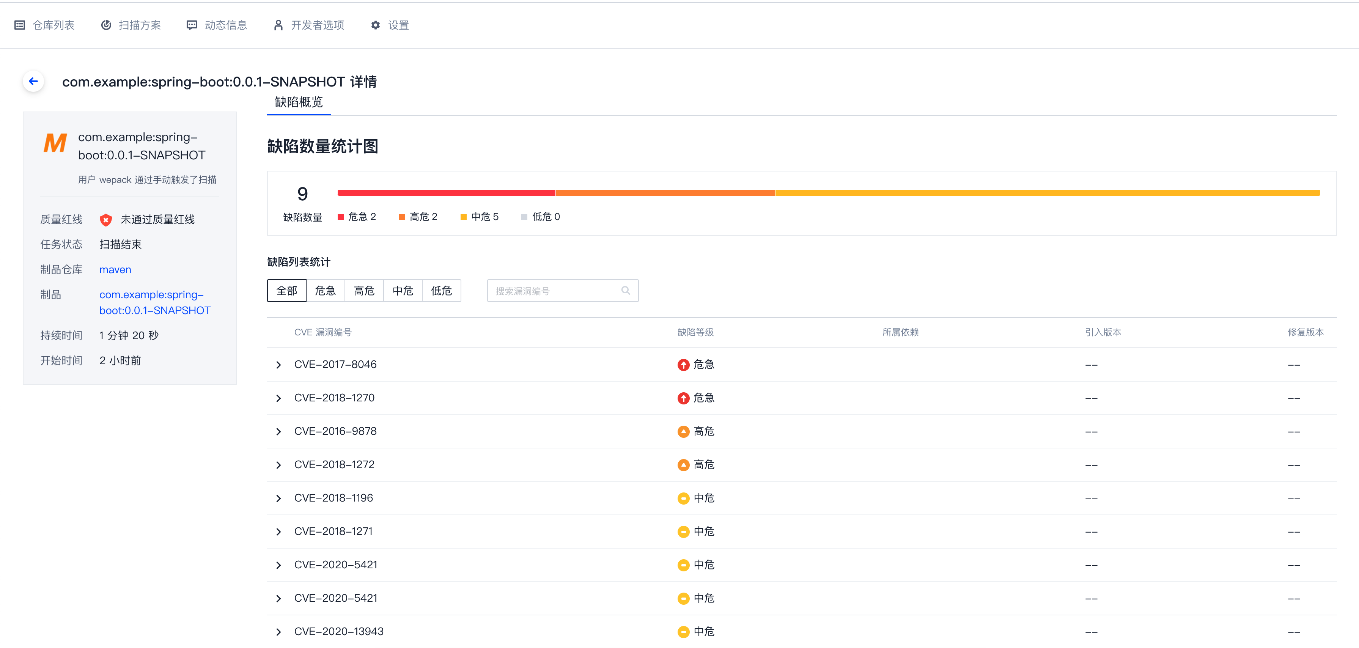
Task: Open the 缺陷概览 tab
Action: (299, 102)
